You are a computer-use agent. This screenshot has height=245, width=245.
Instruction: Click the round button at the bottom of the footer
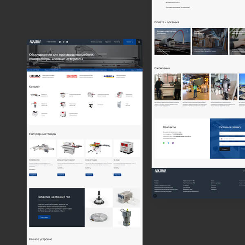coord(155,196)
